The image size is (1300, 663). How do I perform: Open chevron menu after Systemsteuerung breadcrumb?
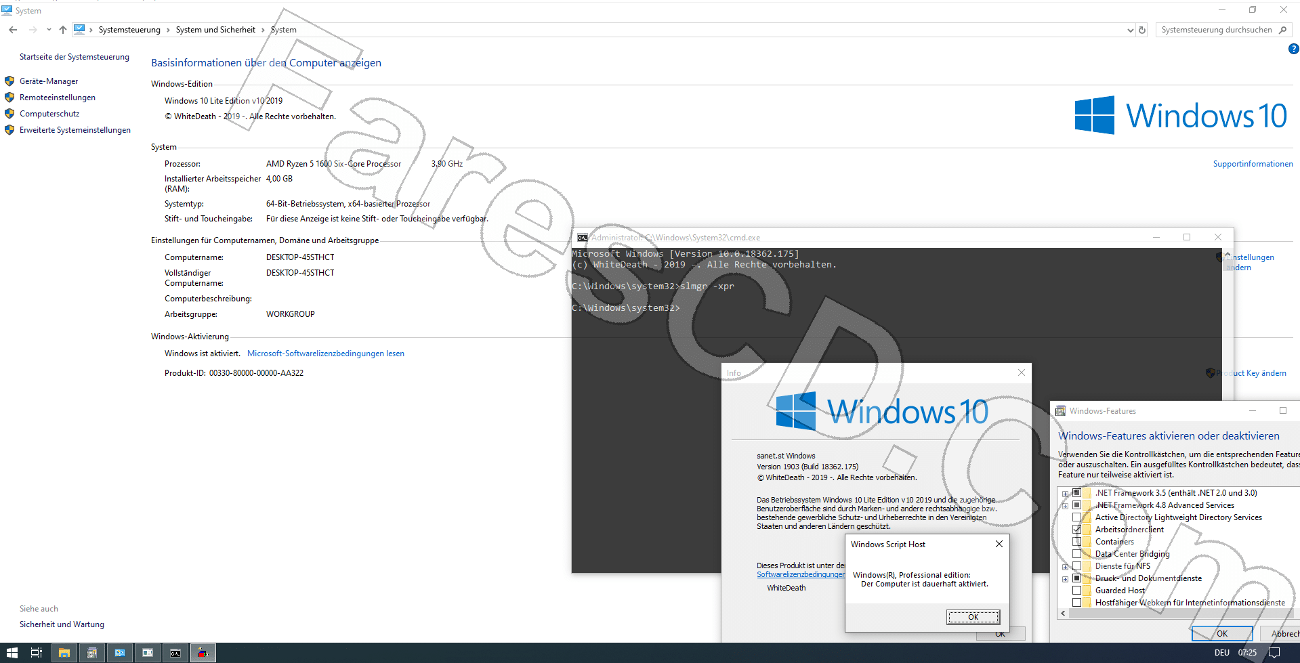click(x=168, y=30)
